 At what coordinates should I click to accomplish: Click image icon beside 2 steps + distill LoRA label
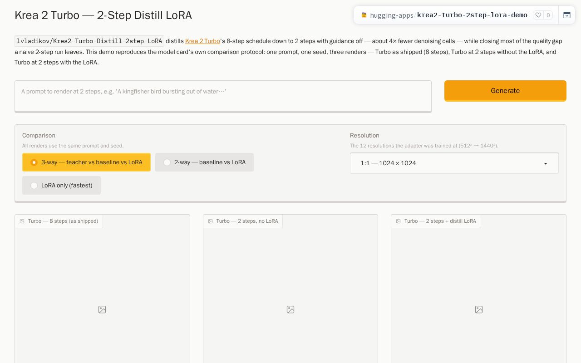pos(398,221)
